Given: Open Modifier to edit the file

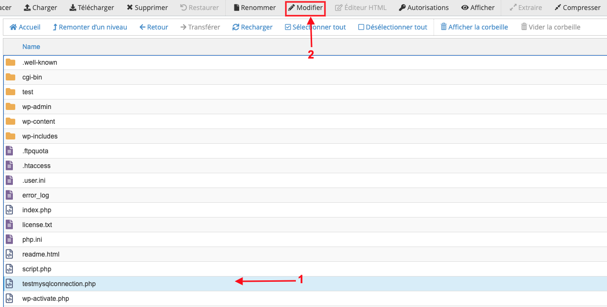Looking at the screenshot, I should tap(305, 8).
